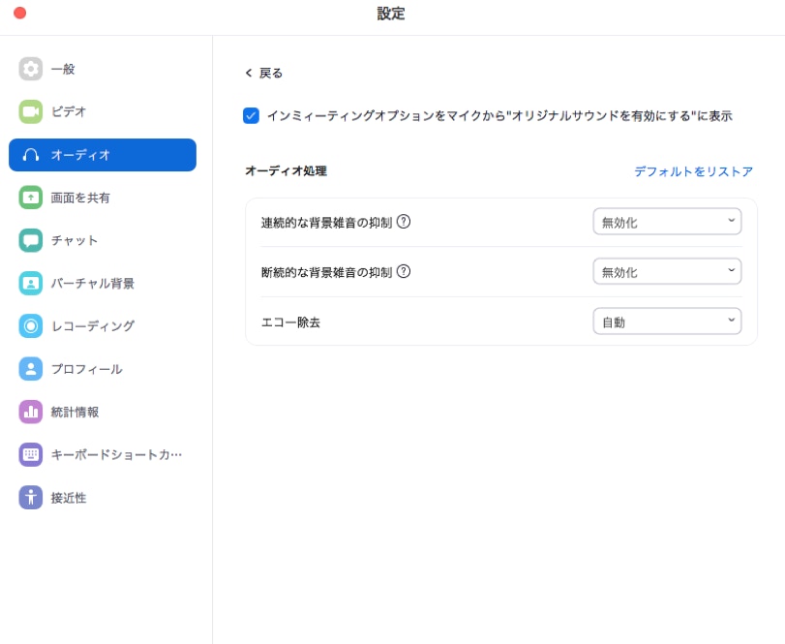Open the 連続的な背景雑音の抑制 dropdown
The image size is (785, 644).
667,222
